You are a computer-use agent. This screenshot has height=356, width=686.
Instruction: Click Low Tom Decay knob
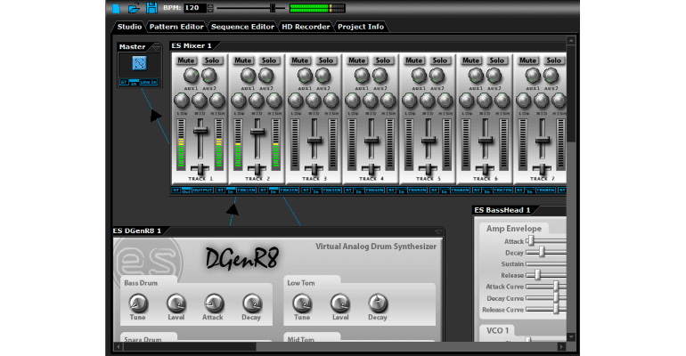click(378, 303)
